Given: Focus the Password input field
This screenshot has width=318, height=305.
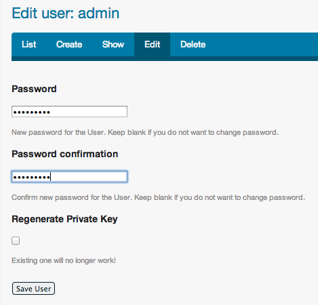Looking at the screenshot, I should click(69, 112).
